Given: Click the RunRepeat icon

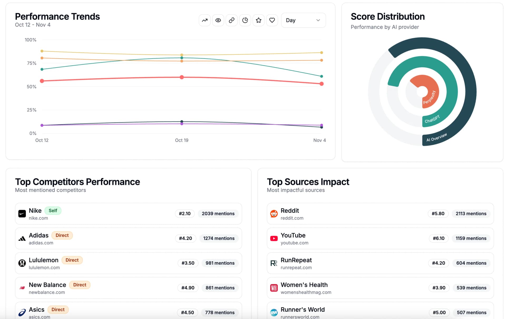Looking at the screenshot, I should (x=274, y=263).
